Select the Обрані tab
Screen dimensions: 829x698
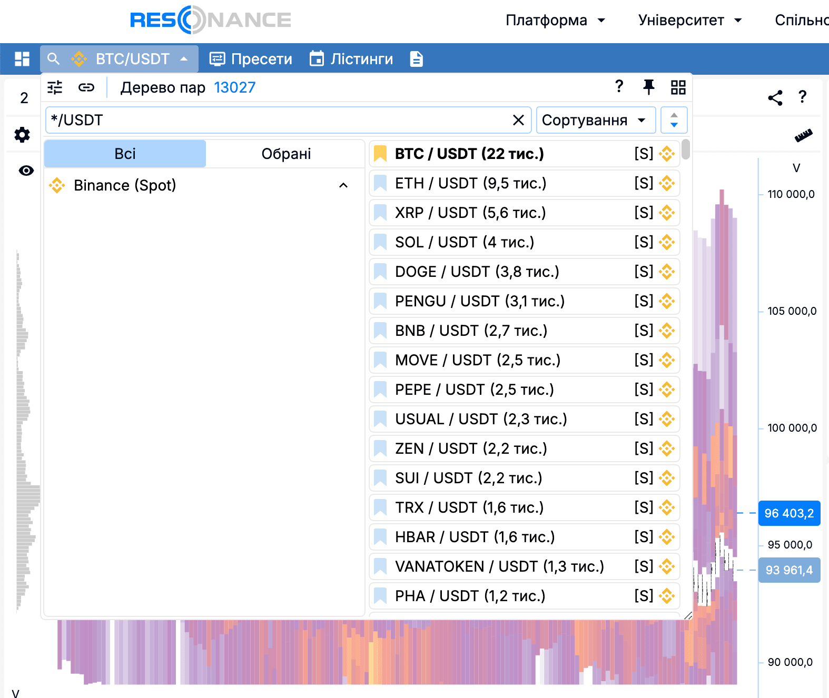pyautogui.click(x=286, y=154)
